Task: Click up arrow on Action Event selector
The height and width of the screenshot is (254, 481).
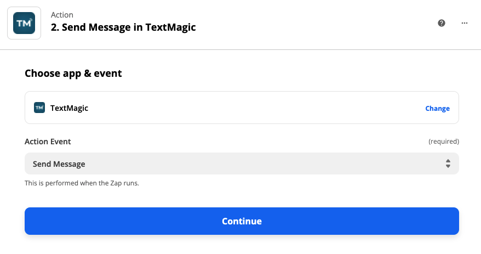Action: 448,161
